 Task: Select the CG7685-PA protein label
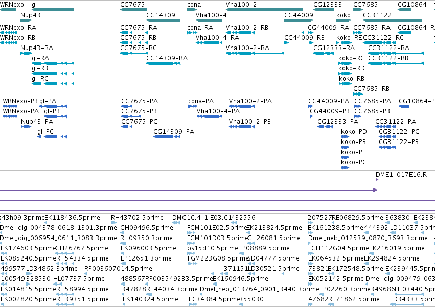pos(373,101)
